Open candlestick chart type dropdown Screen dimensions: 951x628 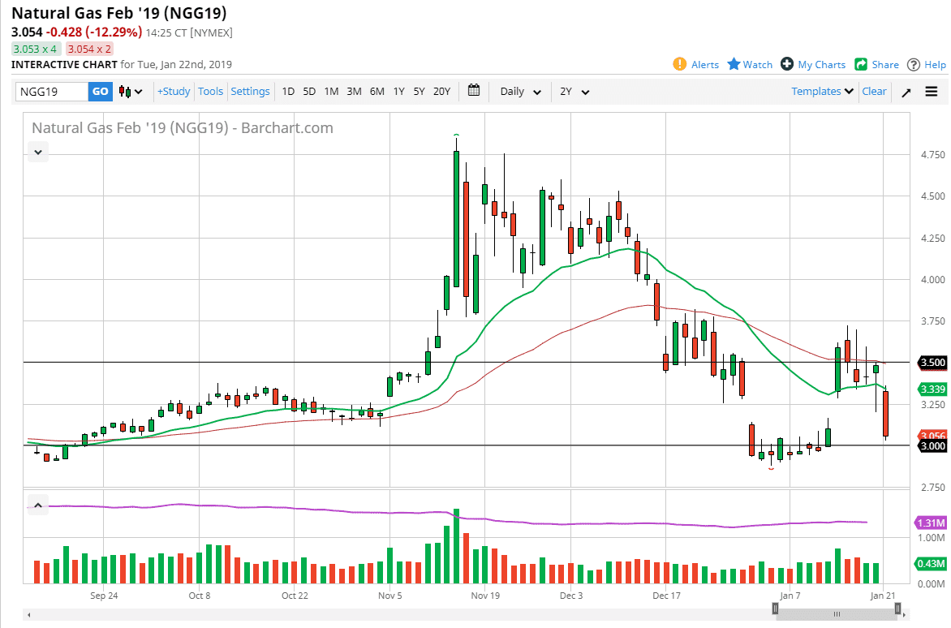(131, 92)
